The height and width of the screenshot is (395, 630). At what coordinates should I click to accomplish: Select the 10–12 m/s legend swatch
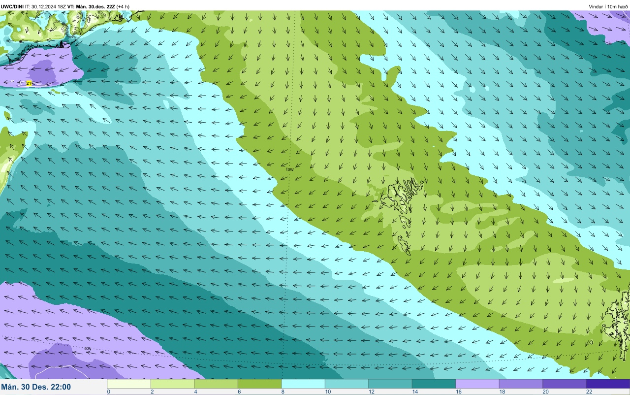pos(346,384)
